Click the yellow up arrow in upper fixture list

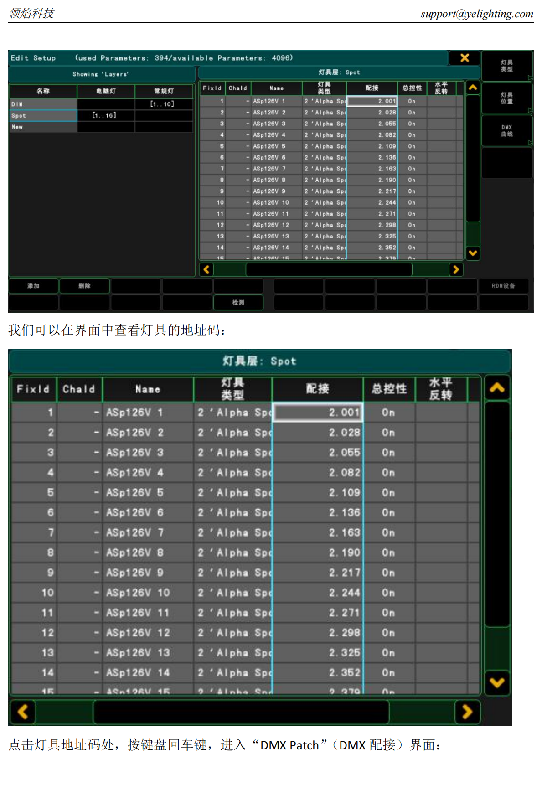[473, 88]
